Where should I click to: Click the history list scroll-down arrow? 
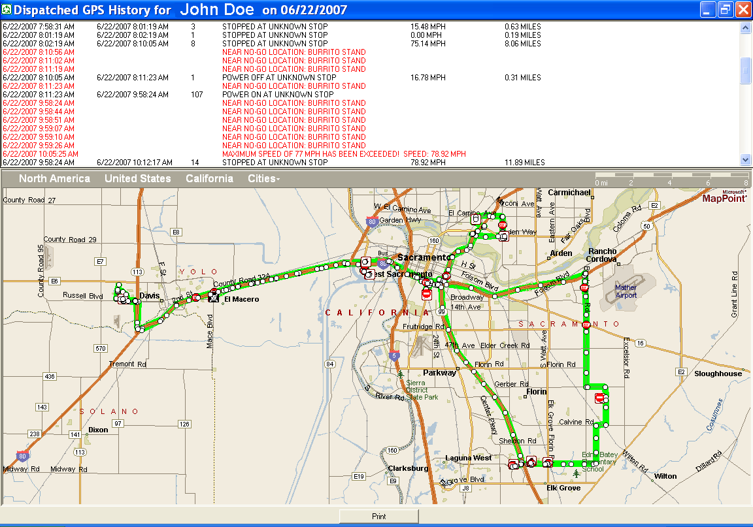745,160
